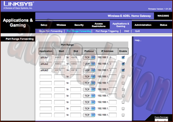This screenshot has height=122, width=173.
Task: Open the UDP protocol dropdown for aMule2
Action: click(89, 64)
